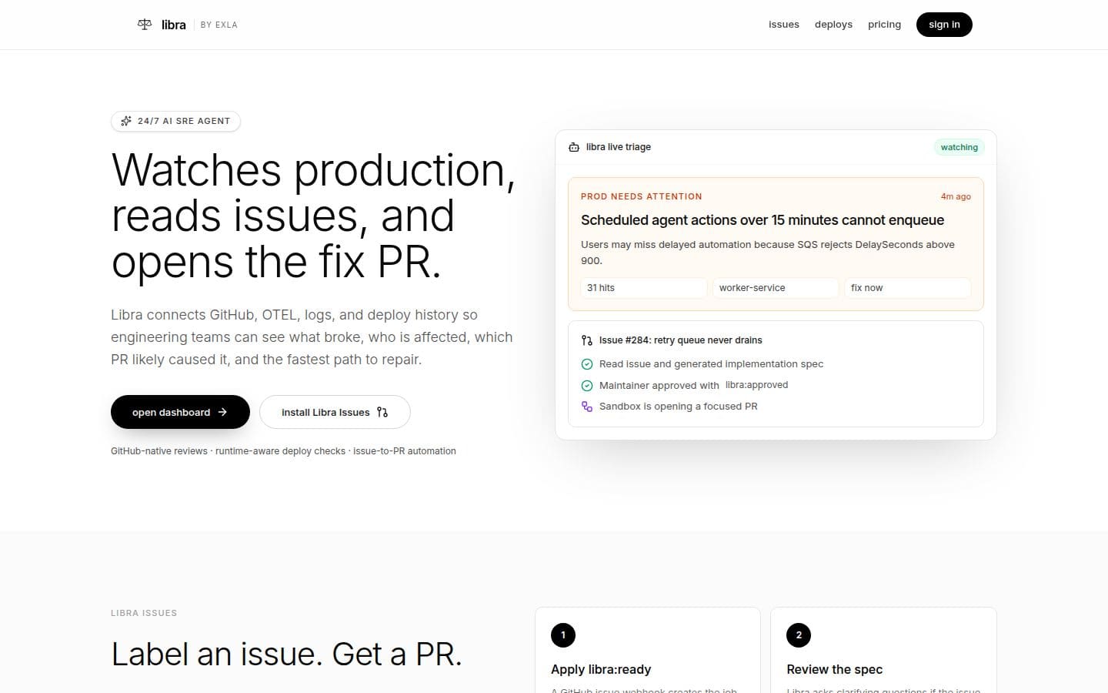
Task: Click the 4m ago timestamp
Action: (956, 196)
